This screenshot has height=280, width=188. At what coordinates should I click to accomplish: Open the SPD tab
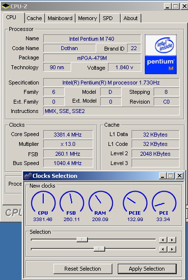[x=110, y=18]
